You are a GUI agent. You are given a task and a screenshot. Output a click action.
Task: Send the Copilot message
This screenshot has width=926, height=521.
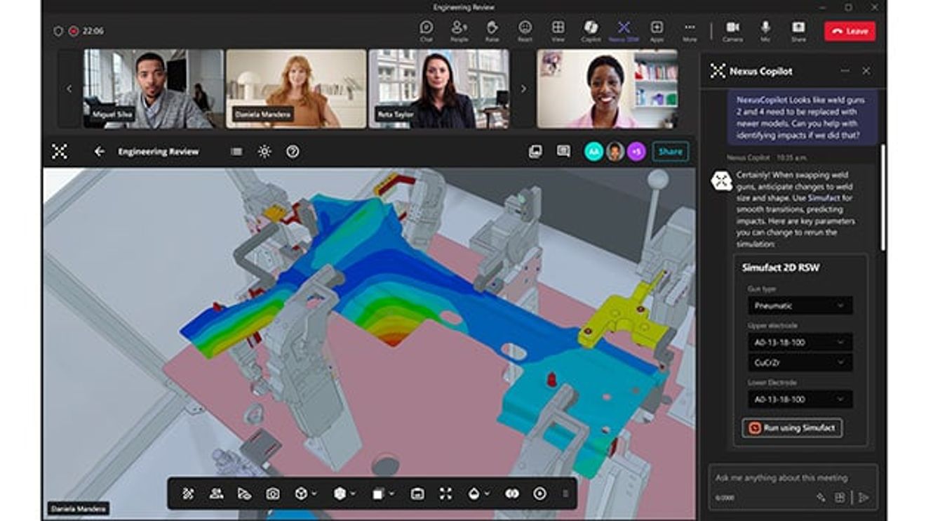click(x=864, y=497)
